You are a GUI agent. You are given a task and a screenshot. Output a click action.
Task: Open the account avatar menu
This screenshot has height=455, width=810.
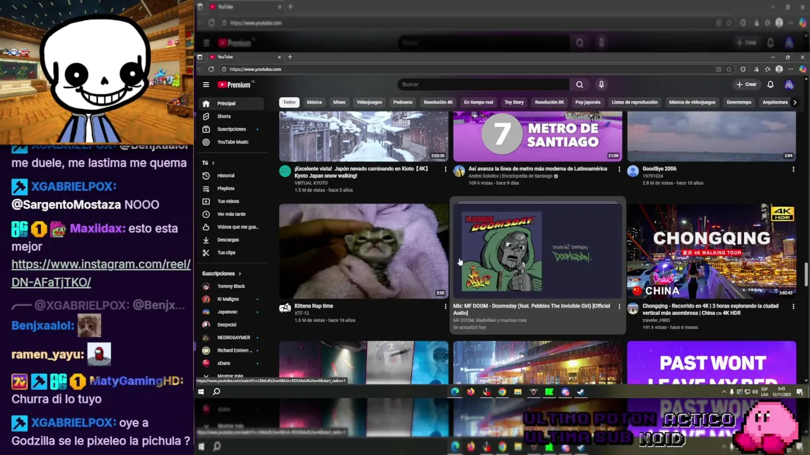tap(789, 85)
